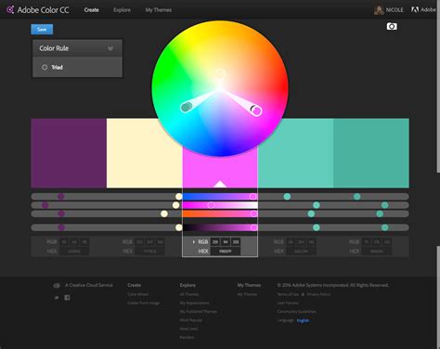Click the magenta swatch's green channel slider
The height and width of the screenshot is (349, 440).
[220, 205]
